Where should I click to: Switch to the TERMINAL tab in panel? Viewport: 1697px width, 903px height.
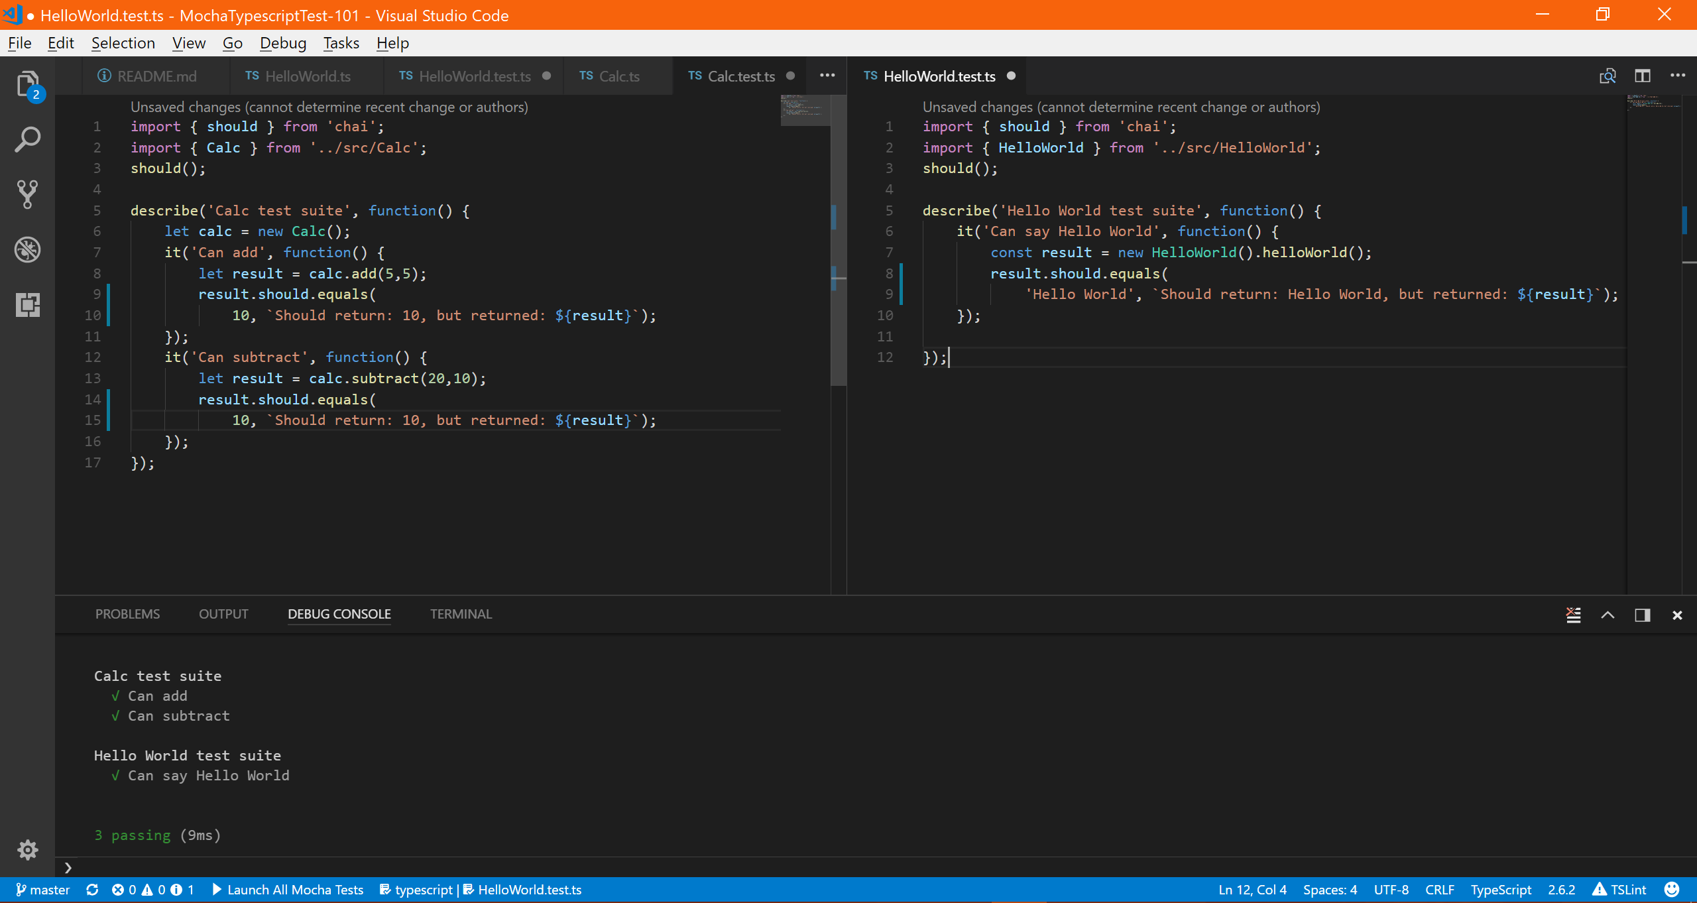click(460, 613)
